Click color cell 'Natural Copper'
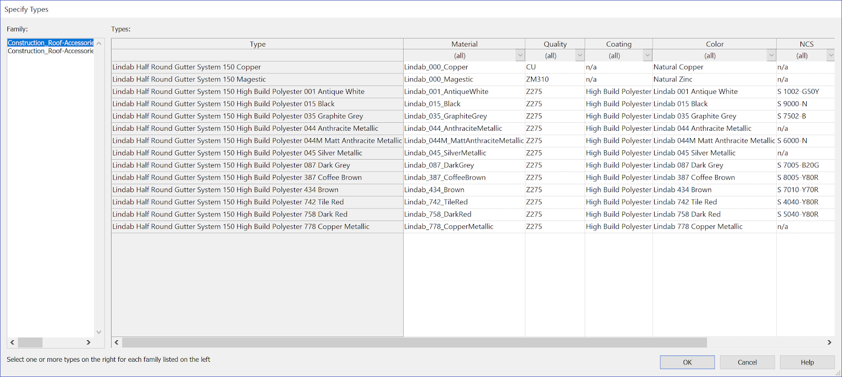 tap(715, 67)
